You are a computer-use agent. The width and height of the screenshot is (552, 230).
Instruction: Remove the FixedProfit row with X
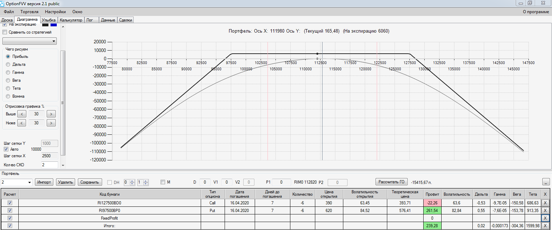coord(545,218)
